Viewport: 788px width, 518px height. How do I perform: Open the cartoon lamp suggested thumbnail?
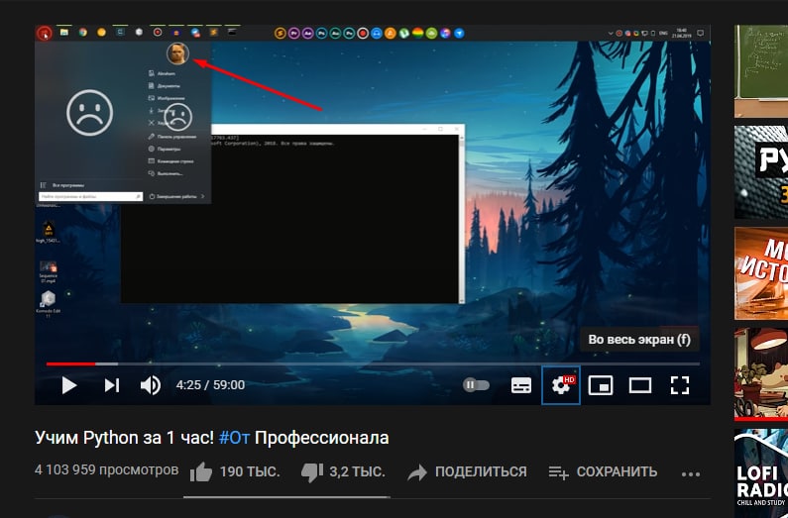[x=761, y=374]
